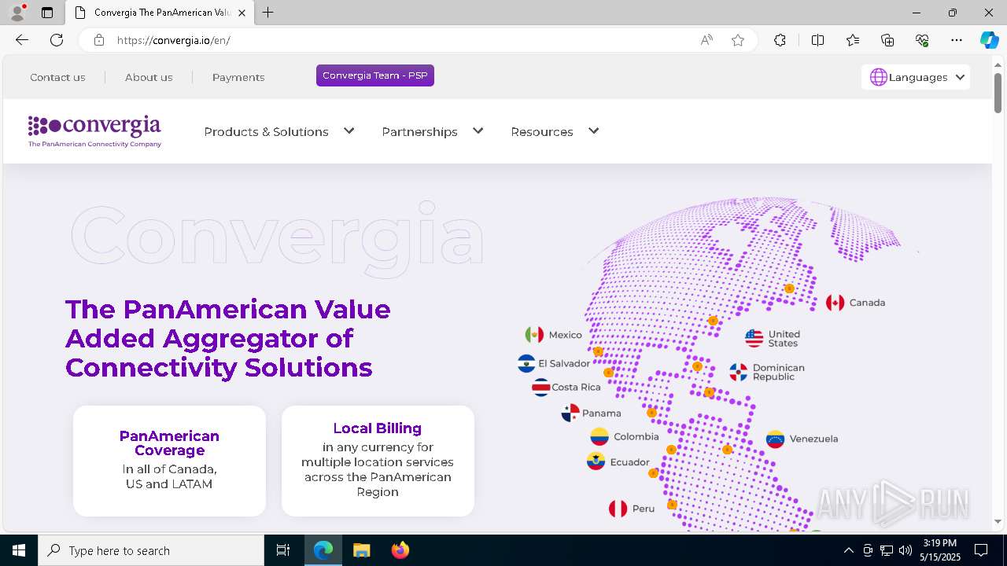Click the heading 'The PanAmerican Value'
The image size is (1007, 566).
228,309
